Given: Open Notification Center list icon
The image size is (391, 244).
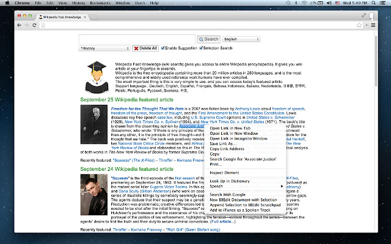Looking at the screenshot, I should (382, 3).
